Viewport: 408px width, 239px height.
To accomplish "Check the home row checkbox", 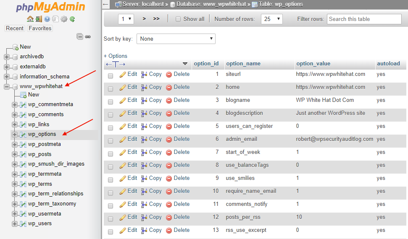I will tap(111, 89).
